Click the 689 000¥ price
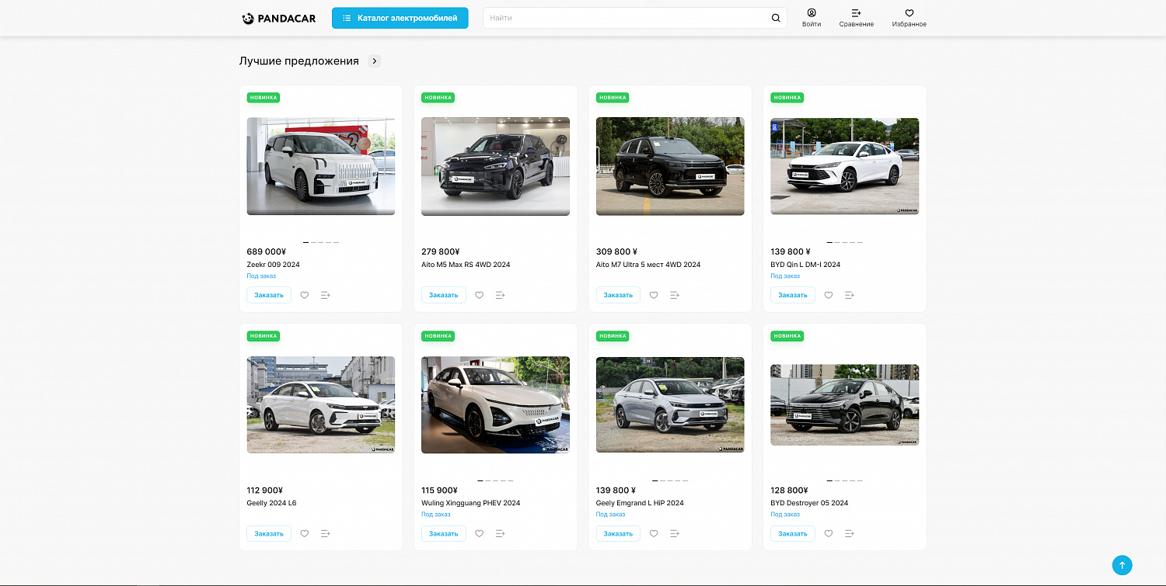 click(x=267, y=251)
